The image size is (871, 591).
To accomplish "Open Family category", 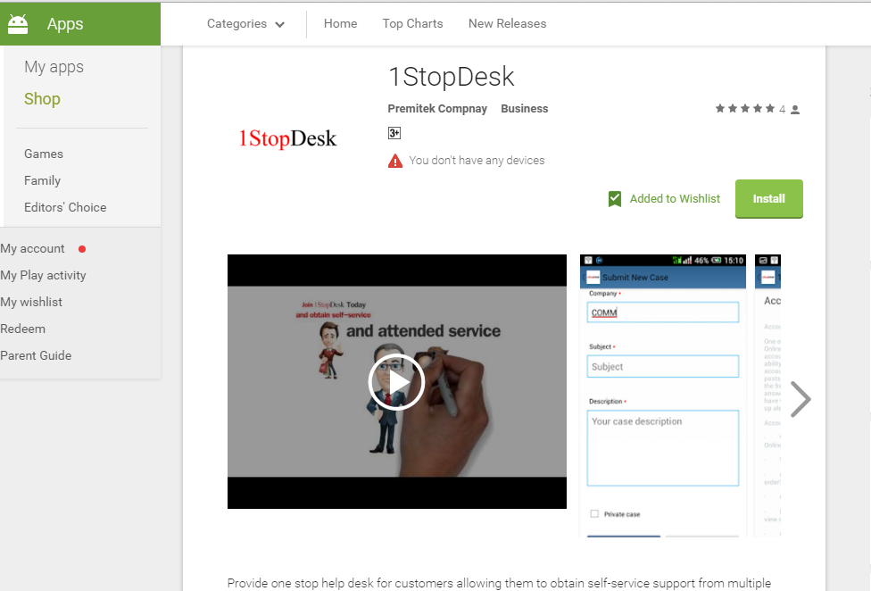I will point(42,180).
